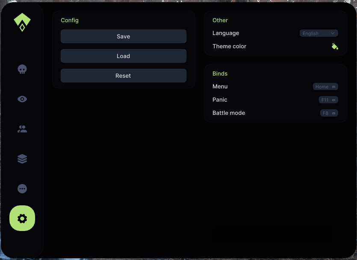Viewport: 357px width, 260px height.
Task: Click the Binds section header
Action: 220,73
